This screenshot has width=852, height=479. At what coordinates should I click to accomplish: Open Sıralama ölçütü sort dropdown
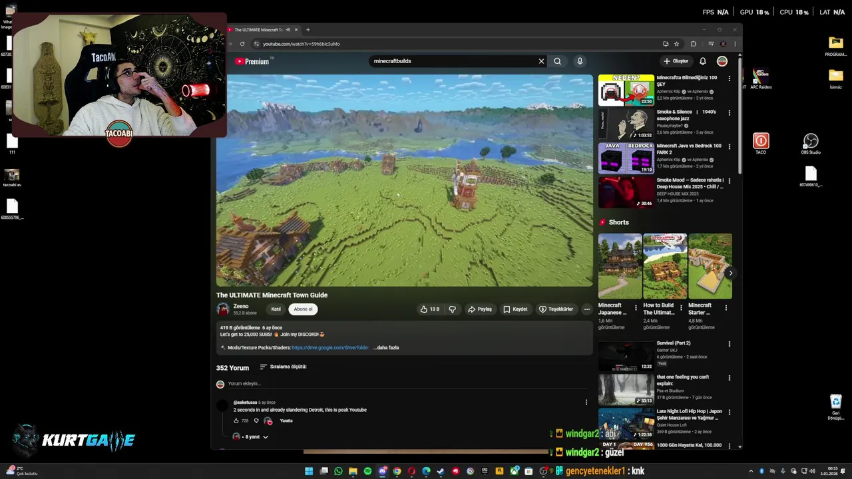(x=283, y=367)
